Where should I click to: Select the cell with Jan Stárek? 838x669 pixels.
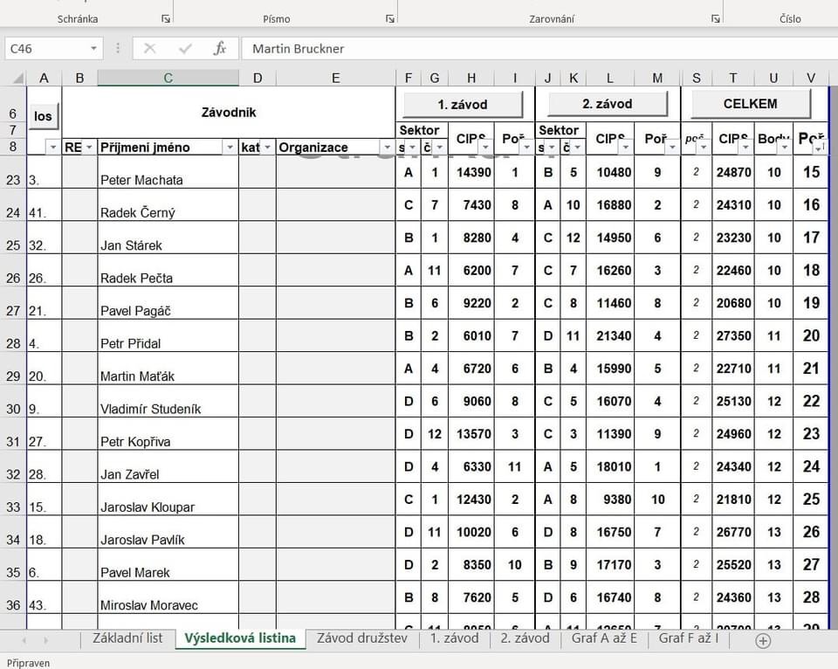(x=168, y=238)
